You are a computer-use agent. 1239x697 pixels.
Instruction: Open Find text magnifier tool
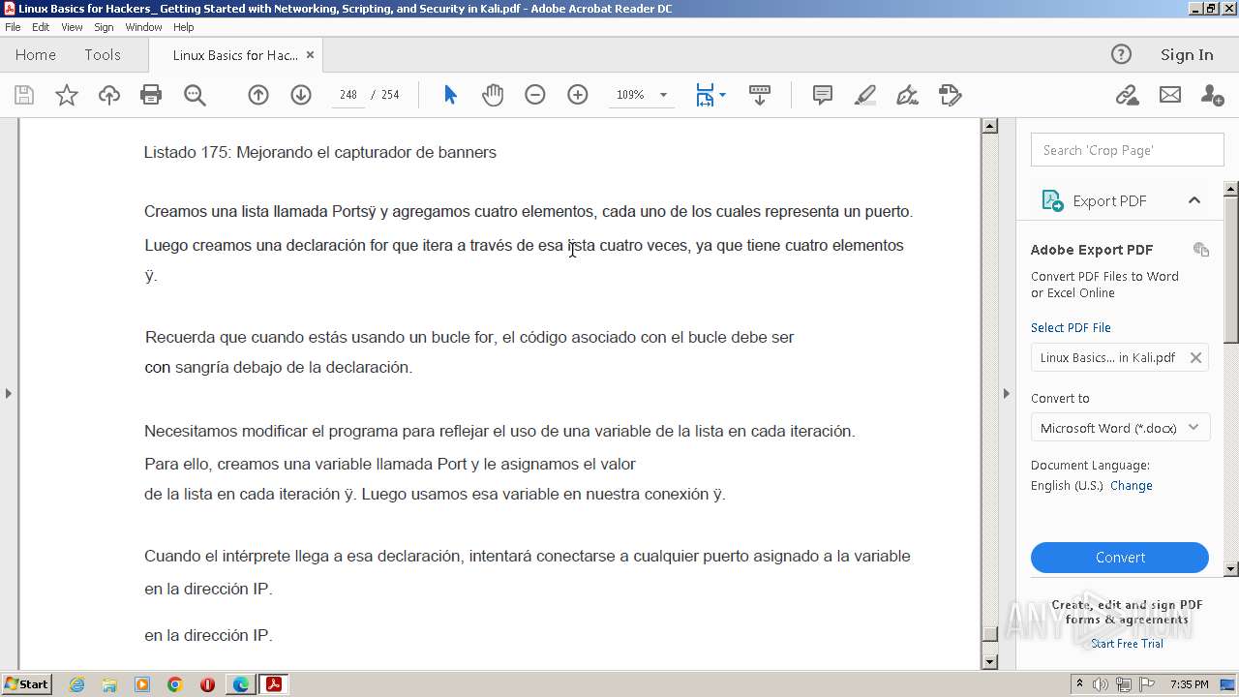[x=195, y=95]
